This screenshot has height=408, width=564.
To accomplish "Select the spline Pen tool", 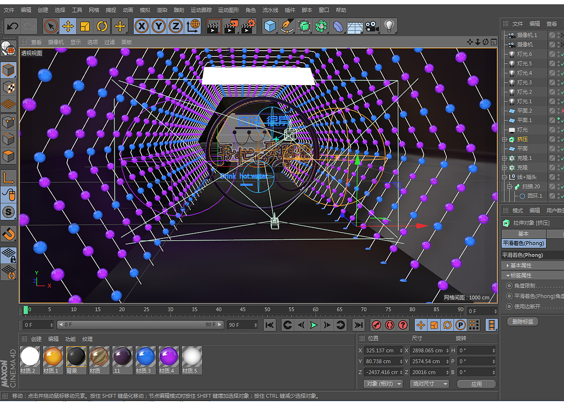I will click(x=287, y=26).
